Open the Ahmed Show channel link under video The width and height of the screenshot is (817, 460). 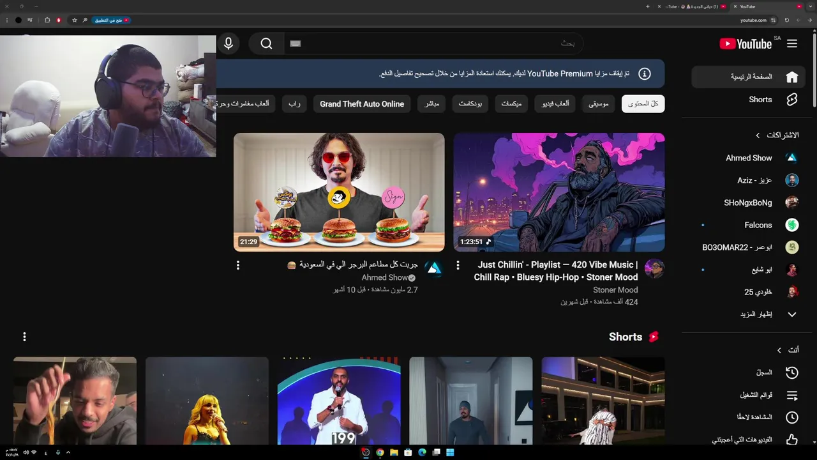tap(384, 278)
